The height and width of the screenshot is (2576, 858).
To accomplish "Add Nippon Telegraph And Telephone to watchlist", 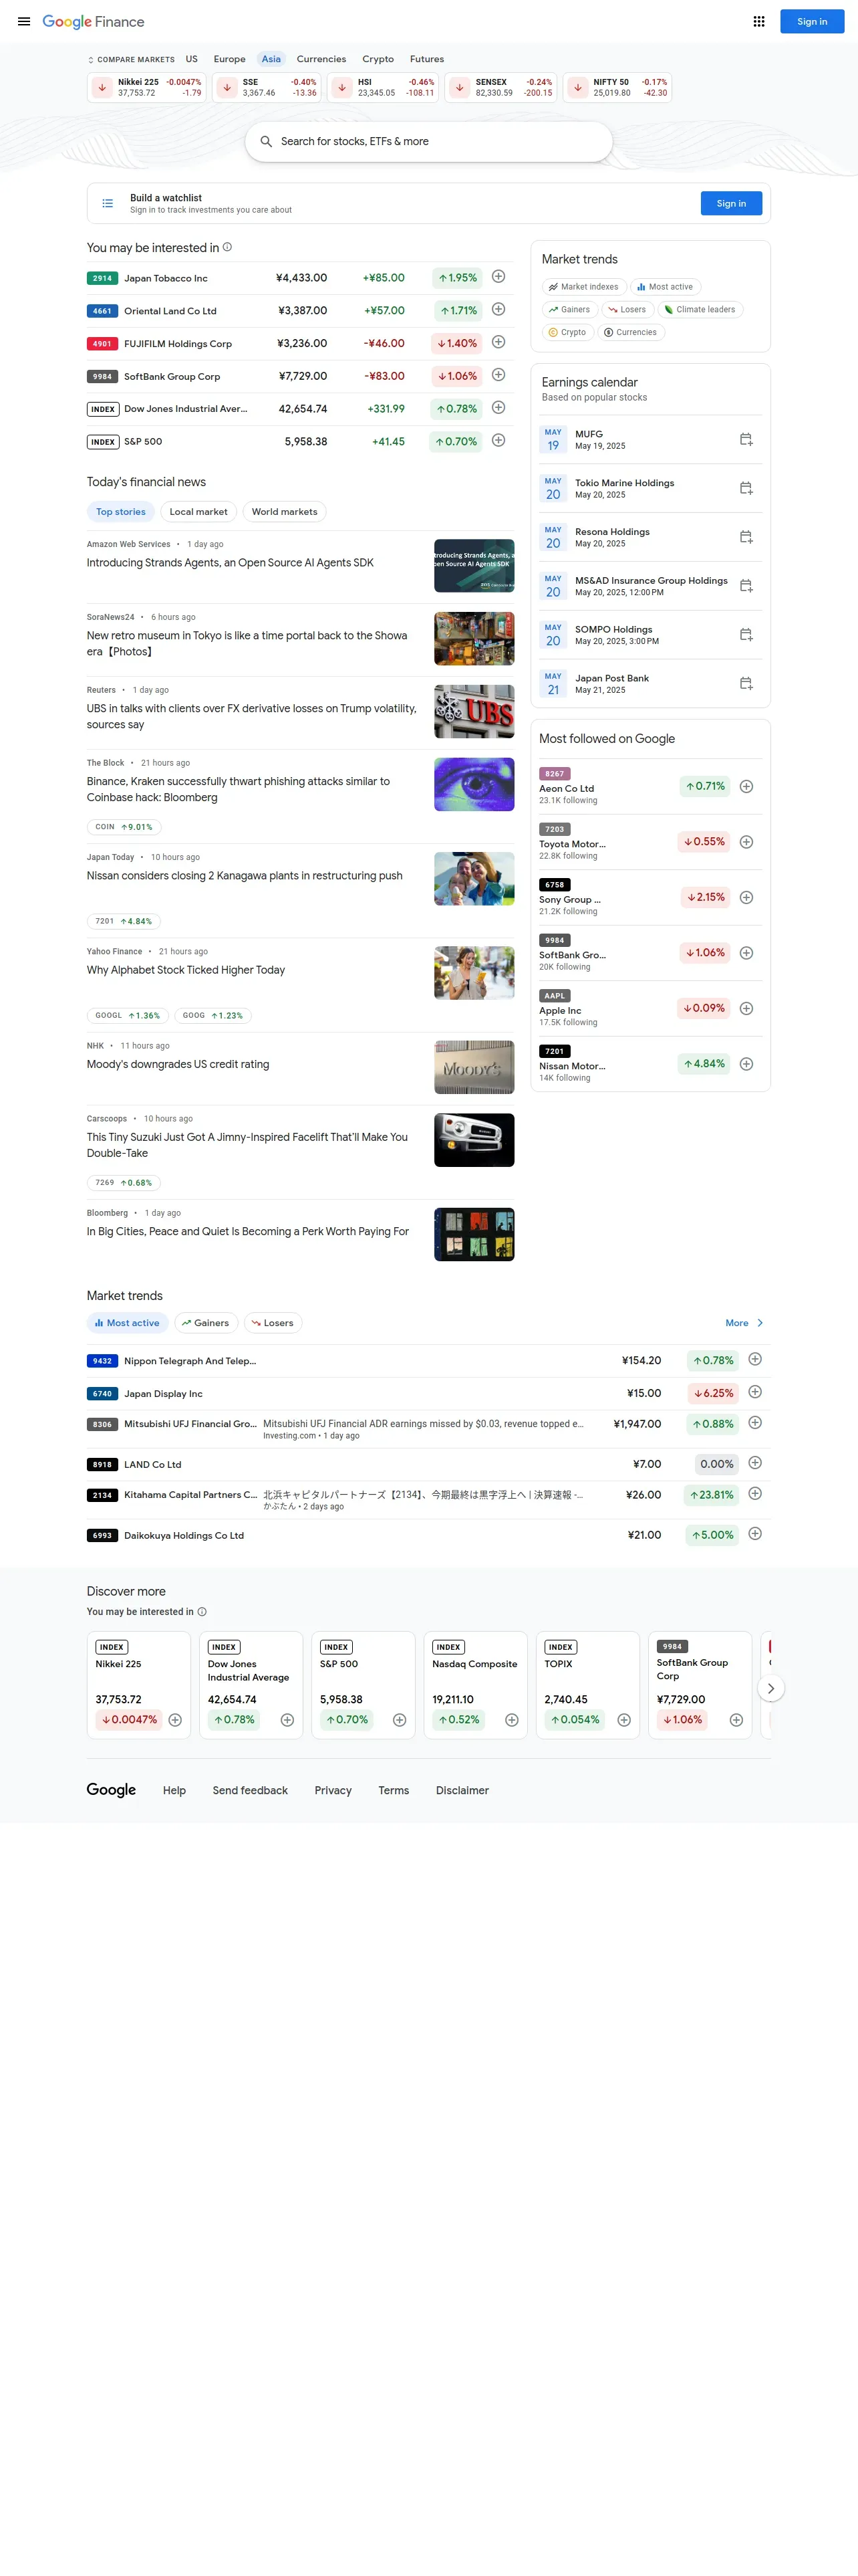I will pyautogui.click(x=755, y=1359).
